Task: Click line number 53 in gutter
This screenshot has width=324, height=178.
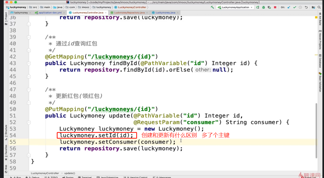Action: pyautogui.click(x=13, y=129)
